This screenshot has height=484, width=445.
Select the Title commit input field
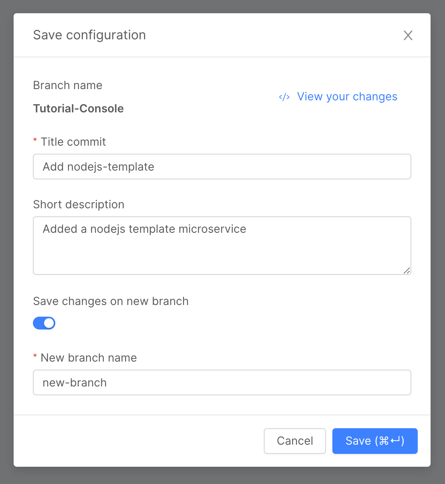222,167
